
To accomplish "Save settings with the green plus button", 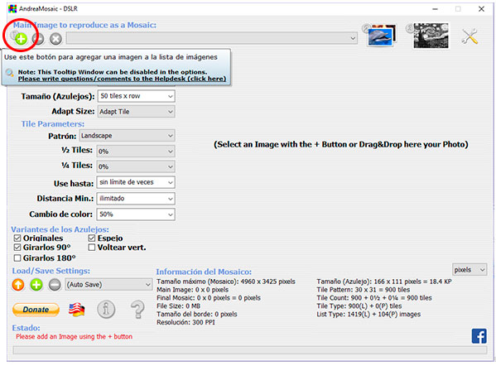I will (36, 284).
